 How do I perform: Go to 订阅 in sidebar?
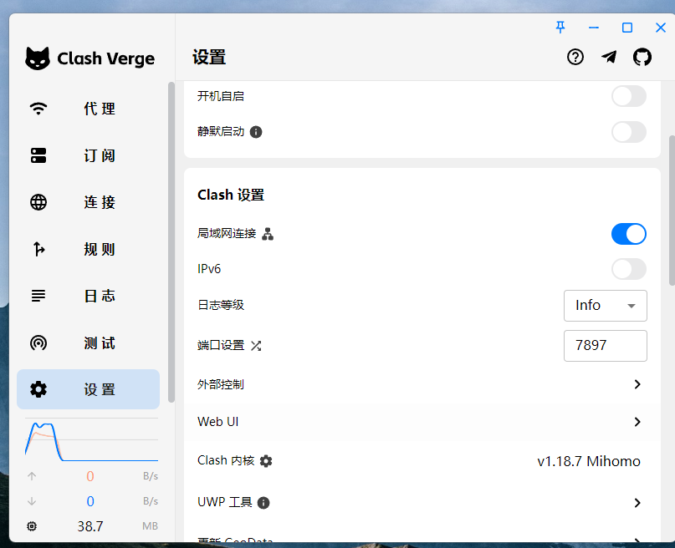(x=89, y=155)
